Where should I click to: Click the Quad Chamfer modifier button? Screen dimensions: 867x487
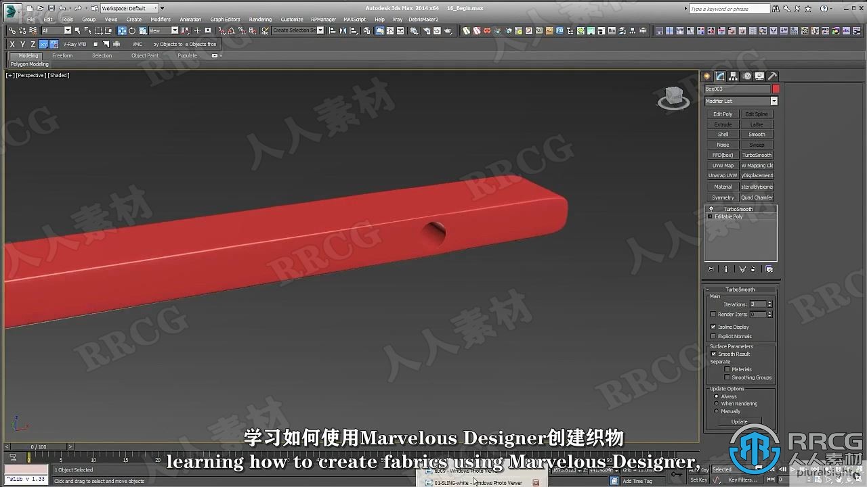[x=757, y=198]
